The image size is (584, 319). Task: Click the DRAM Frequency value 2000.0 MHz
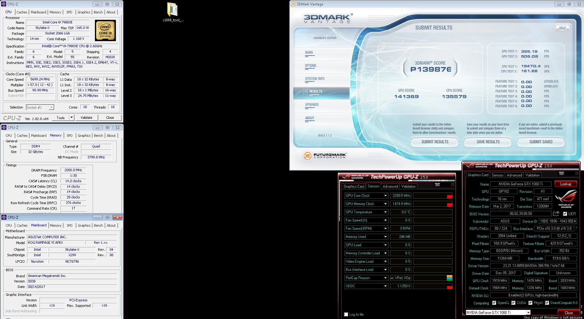tap(73, 170)
